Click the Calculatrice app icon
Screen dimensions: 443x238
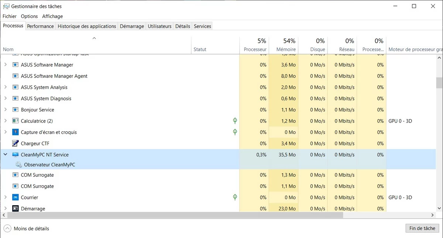click(x=15, y=121)
